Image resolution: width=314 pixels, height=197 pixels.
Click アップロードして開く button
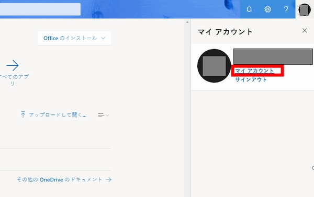[54, 115]
